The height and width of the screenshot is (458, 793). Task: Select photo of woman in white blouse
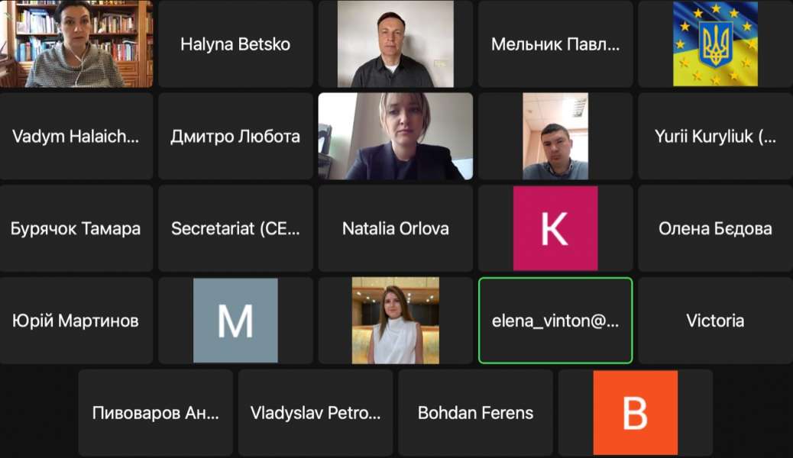click(x=396, y=321)
